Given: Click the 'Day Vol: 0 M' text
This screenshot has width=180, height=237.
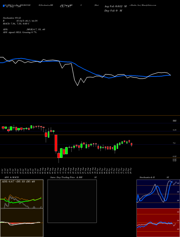Looking at the screenshot, I should pos(113,11).
